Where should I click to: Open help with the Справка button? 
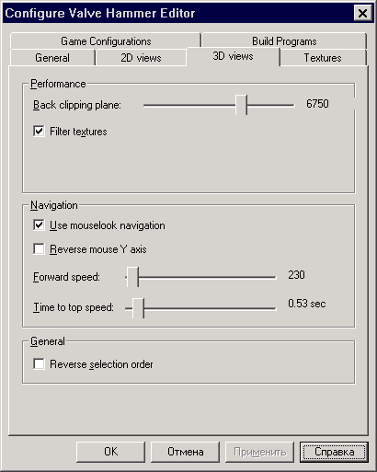334,452
